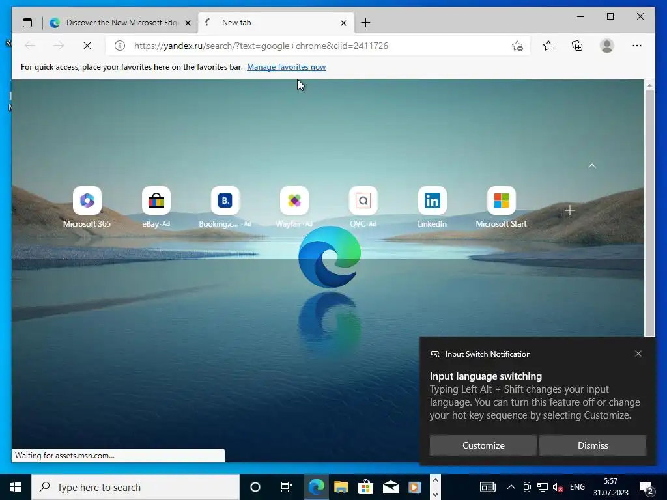This screenshot has height=500, width=667.
Task: Close the New tab tab
Action: click(x=344, y=23)
